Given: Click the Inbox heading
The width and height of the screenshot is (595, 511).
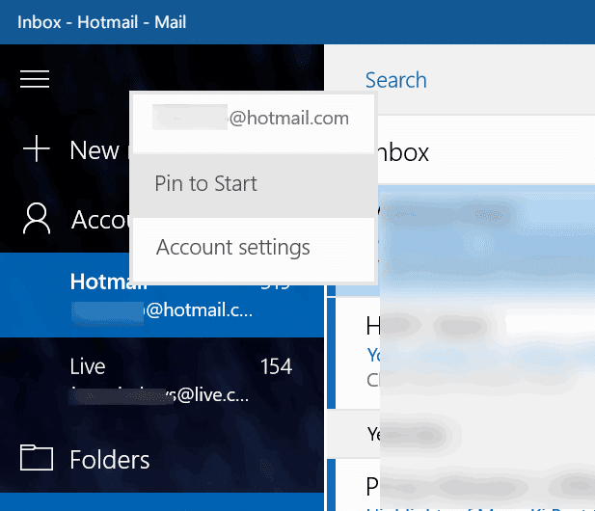Looking at the screenshot, I should [x=403, y=153].
